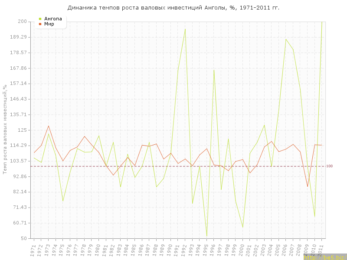Screen dimensions: 347x260
Task: Click the 125 y-axis tick label
Action: [22, 130]
